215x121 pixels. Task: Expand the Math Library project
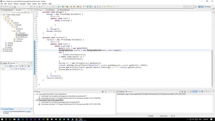point(1,51)
